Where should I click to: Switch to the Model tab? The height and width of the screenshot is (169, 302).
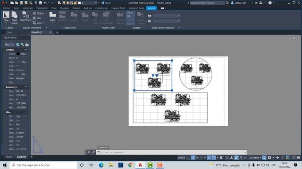(x=9, y=157)
